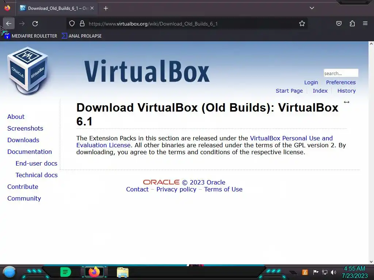Click the search... input box
374x280 pixels.
tap(341, 73)
